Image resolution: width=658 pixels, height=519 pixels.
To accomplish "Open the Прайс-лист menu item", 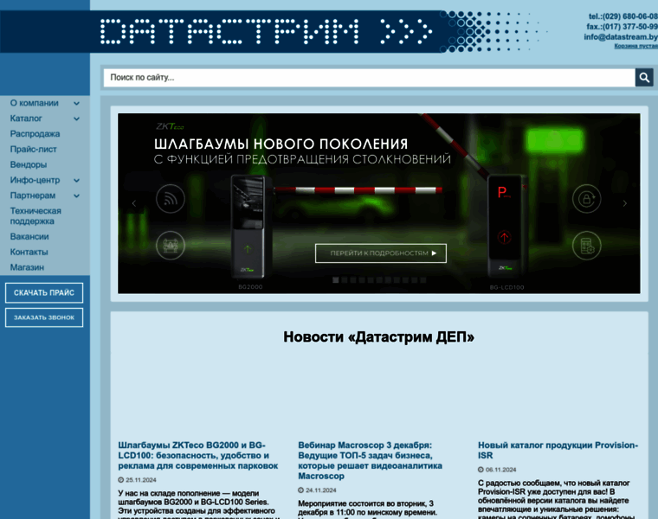I will click(33, 150).
